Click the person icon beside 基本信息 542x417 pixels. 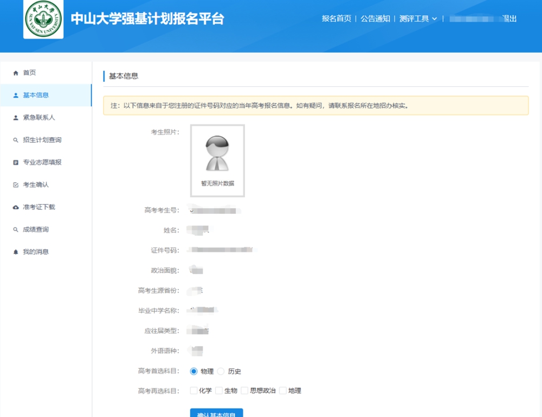point(16,95)
